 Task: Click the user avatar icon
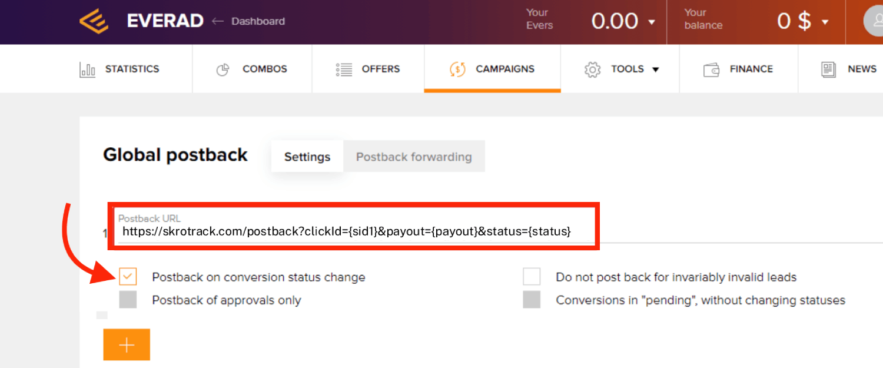coord(874,22)
